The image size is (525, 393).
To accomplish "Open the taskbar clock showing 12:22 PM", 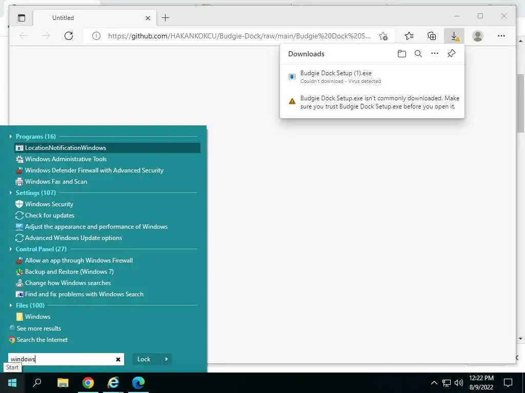I will (x=481, y=383).
